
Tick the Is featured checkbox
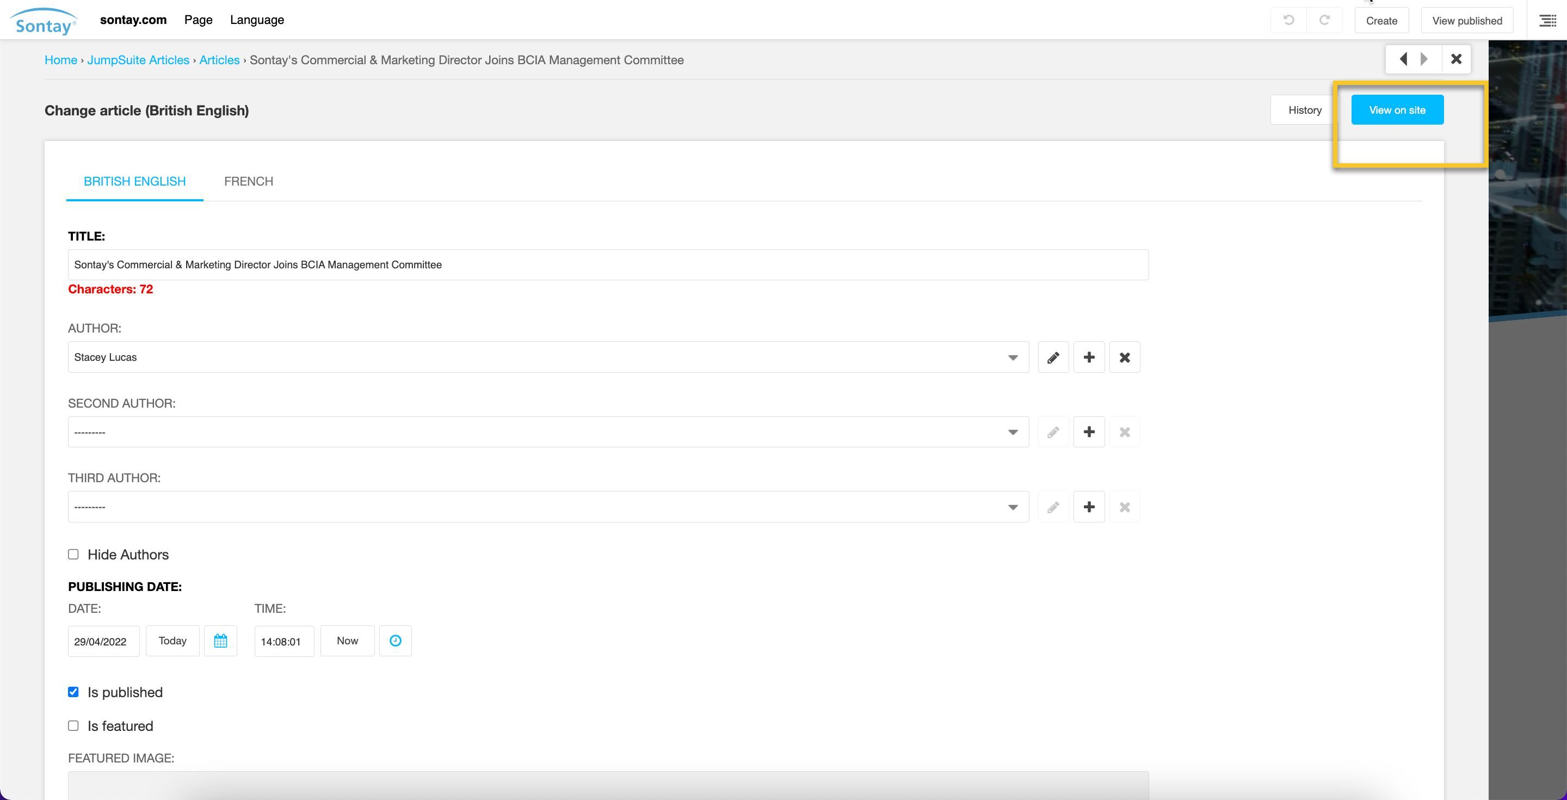[73, 726]
